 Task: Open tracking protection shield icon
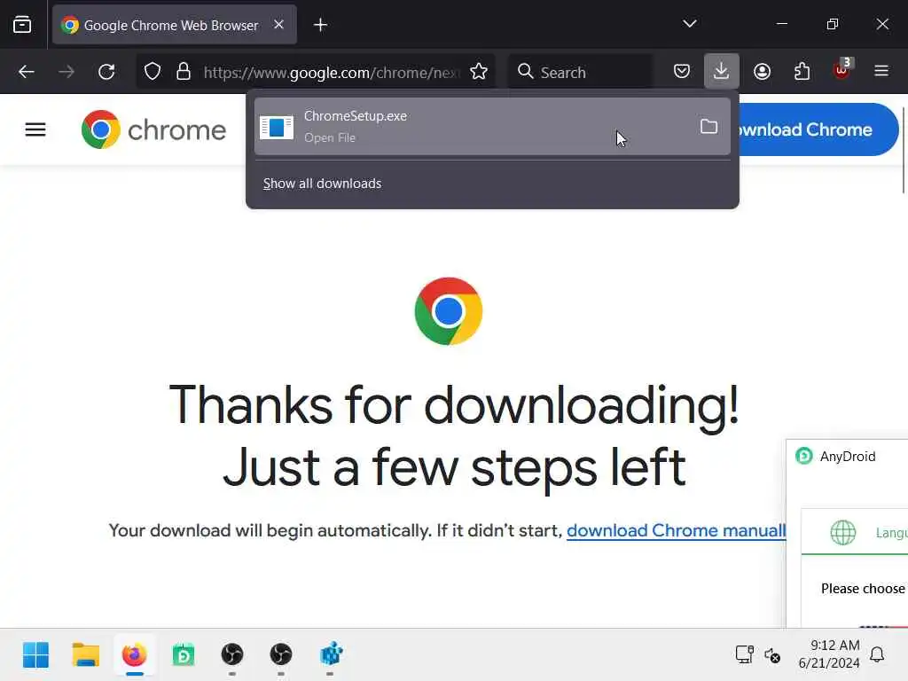[153, 72]
